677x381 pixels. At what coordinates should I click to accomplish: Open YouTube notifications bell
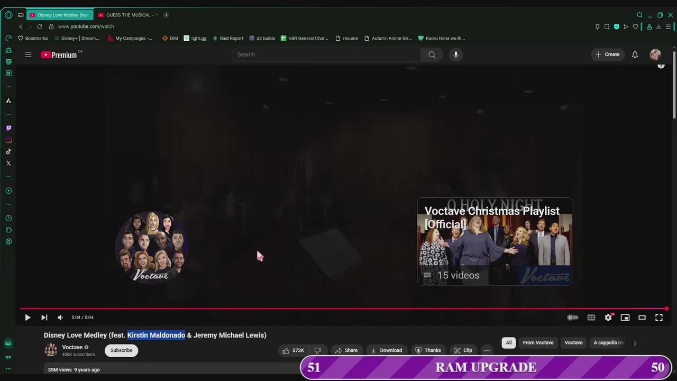(635, 55)
